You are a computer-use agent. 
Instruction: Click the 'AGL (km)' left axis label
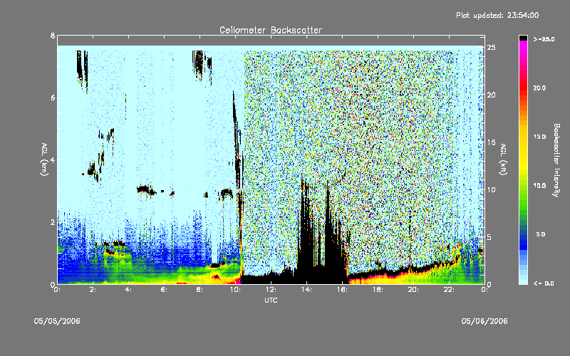[44, 159]
